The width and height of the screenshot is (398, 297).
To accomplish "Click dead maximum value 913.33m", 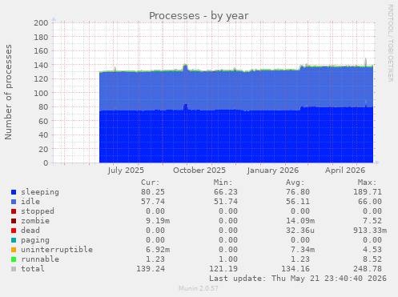I will pos(370,231).
